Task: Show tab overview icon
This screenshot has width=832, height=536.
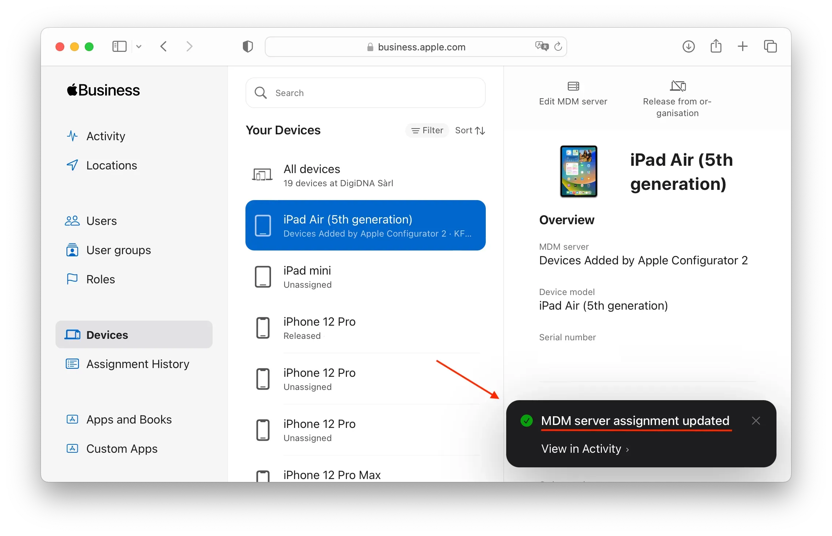Action: (x=770, y=46)
